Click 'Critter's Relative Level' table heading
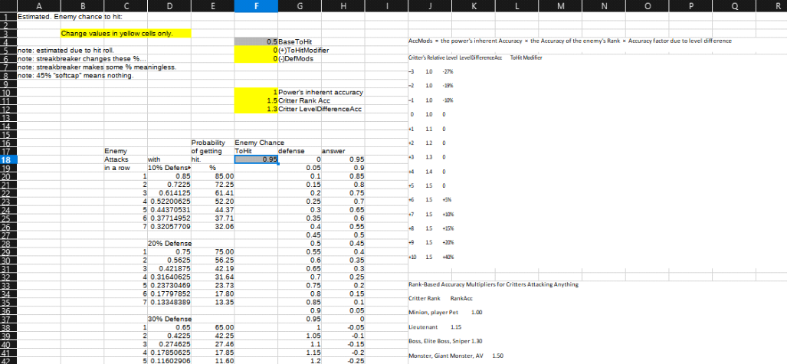 point(431,57)
